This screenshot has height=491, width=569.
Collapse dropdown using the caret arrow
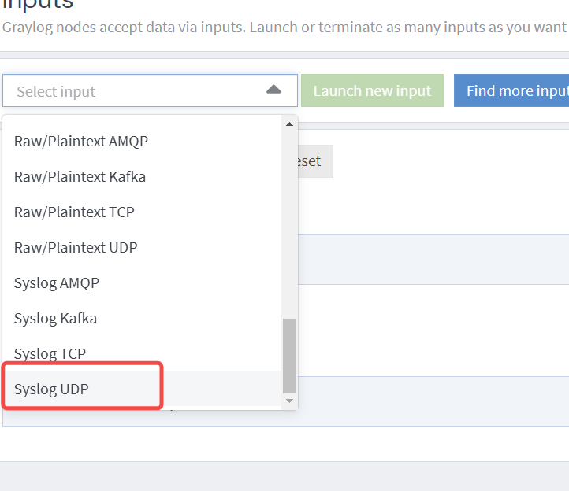pyautogui.click(x=273, y=90)
